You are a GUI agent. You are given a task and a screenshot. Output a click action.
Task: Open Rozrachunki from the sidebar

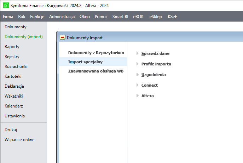pyautogui.click(x=16, y=66)
